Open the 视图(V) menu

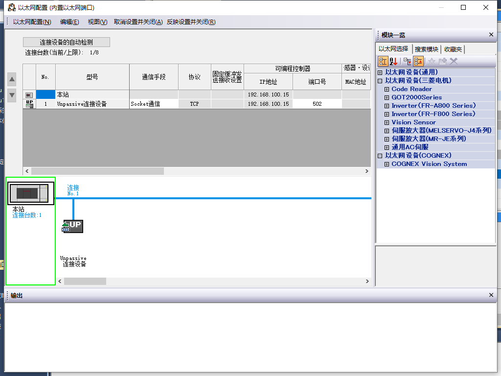coord(97,22)
